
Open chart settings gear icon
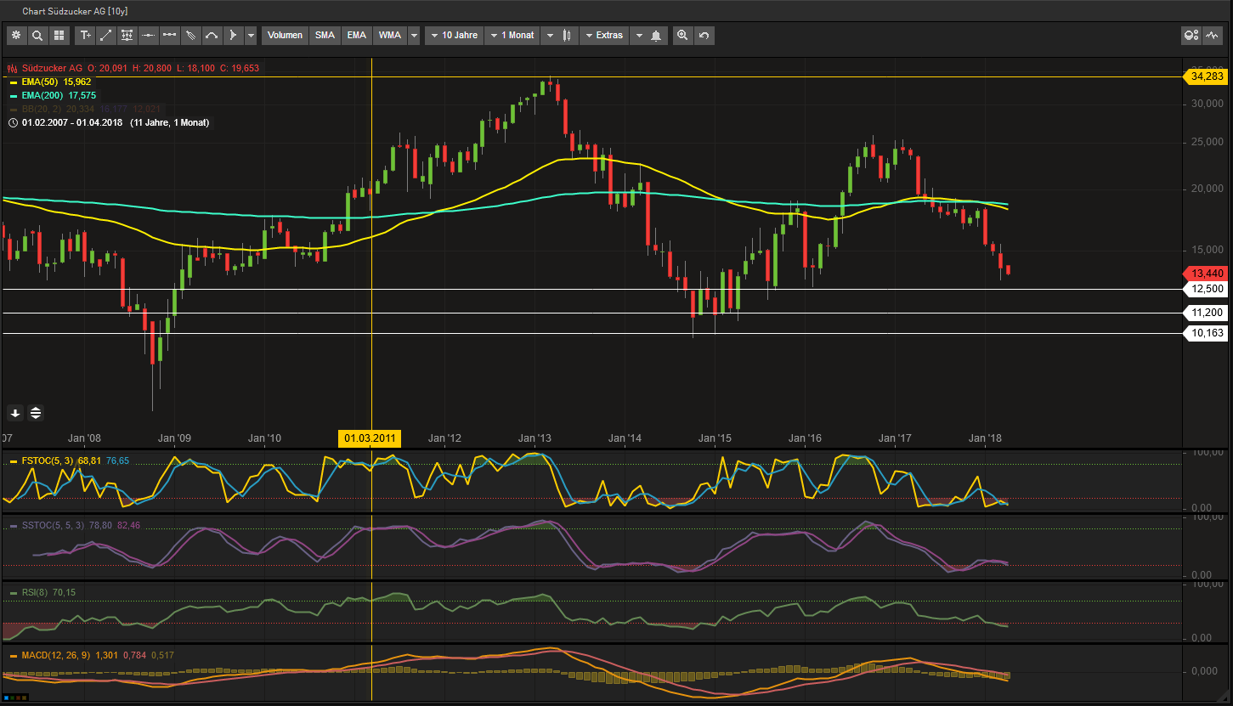pos(16,36)
